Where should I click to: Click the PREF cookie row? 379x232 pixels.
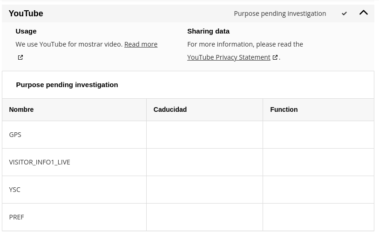tap(188, 217)
